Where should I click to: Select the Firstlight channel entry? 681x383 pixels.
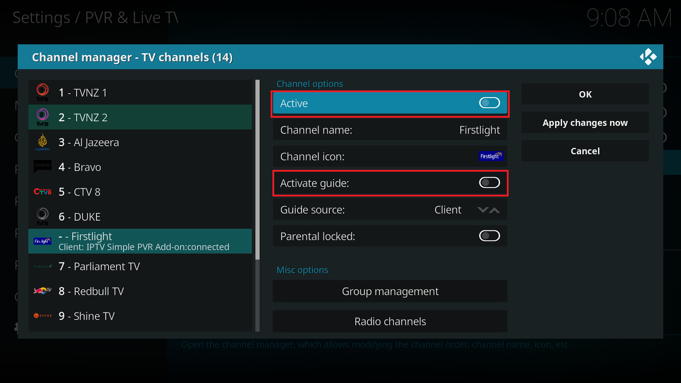[x=140, y=241]
